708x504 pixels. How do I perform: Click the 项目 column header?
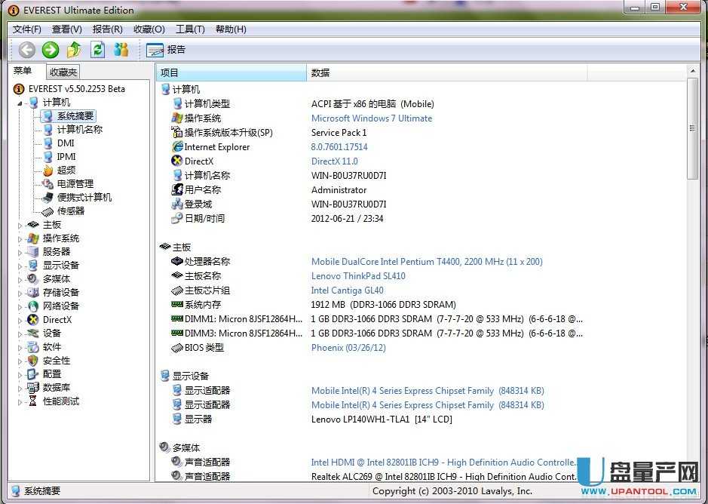click(x=231, y=72)
